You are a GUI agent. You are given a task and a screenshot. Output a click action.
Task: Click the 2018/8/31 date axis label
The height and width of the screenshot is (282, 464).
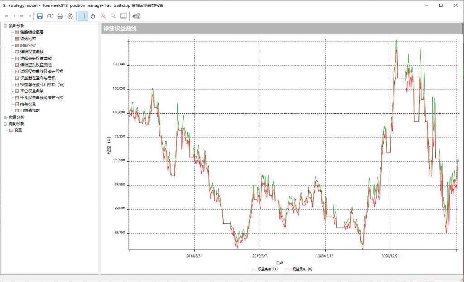coord(194,256)
